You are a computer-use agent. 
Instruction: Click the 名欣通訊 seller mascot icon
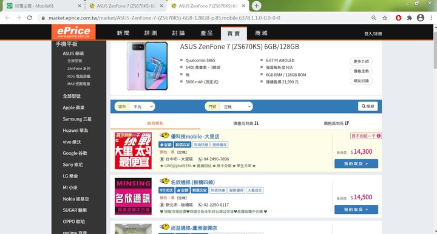164,182
